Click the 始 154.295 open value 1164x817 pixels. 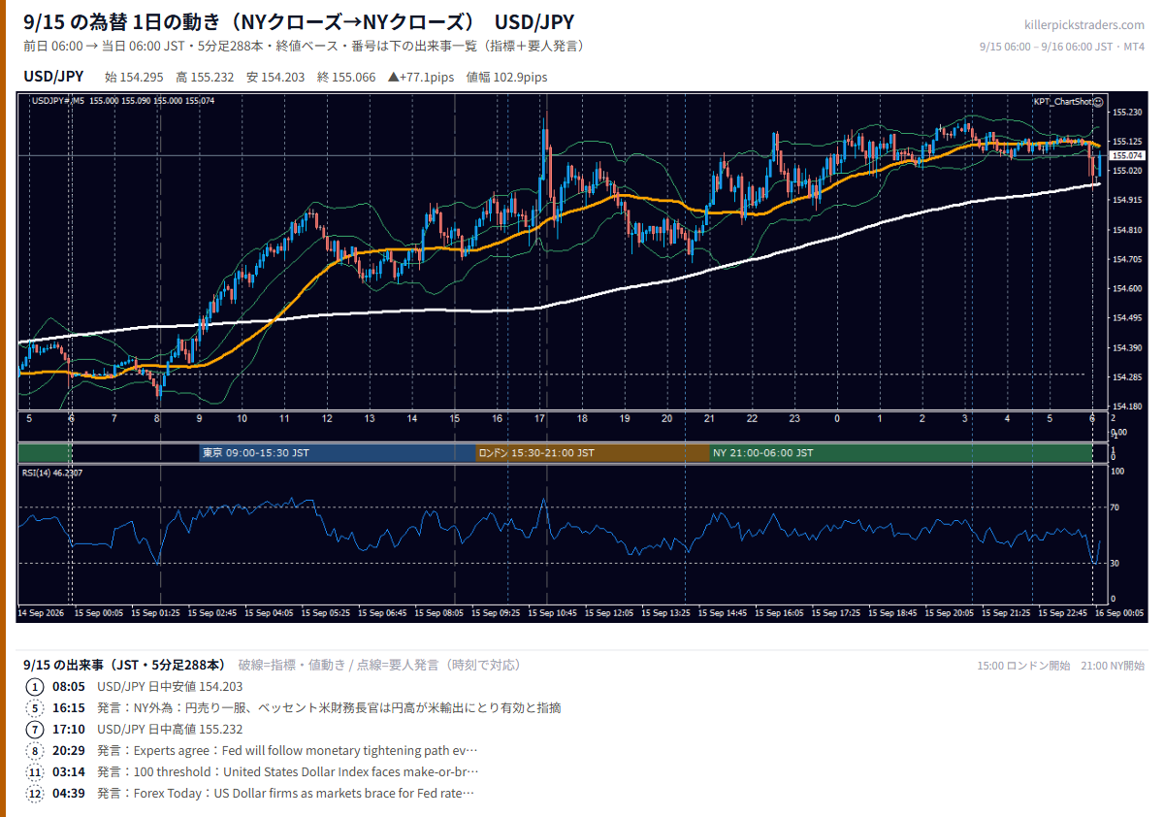133,78
